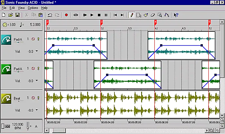Image resolution: width=225 pixels, height=134 pixels.
Task: Activate the What's This help pointer
Action: [x=176, y=15]
